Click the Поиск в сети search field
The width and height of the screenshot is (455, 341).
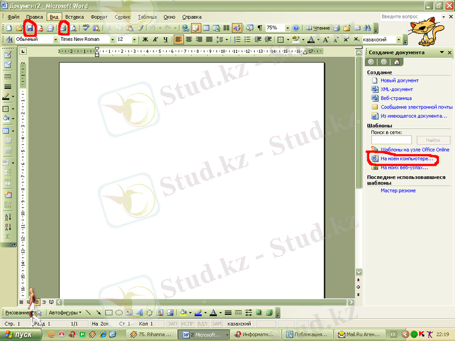pyautogui.click(x=391, y=140)
